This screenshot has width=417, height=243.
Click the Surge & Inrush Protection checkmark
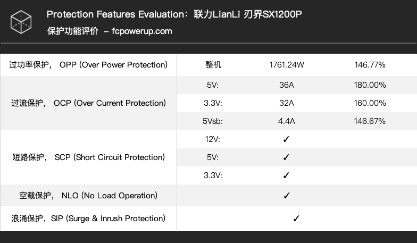(296, 219)
